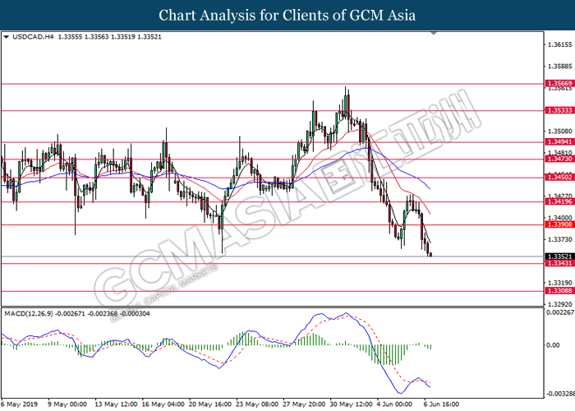Click the MACD 0.002267 scale value
Viewport: 575px width, 411px height.
pyautogui.click(x=560, y=312)
